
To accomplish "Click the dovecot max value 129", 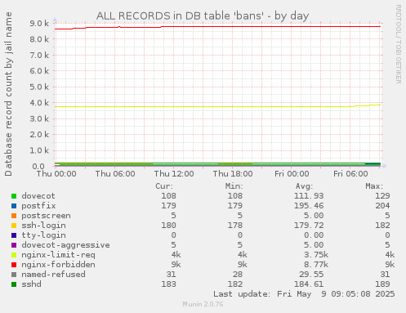I will click(x=382, y=196).
